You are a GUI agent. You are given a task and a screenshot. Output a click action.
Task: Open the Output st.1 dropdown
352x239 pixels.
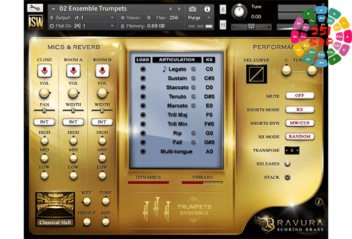click(82, 18)
